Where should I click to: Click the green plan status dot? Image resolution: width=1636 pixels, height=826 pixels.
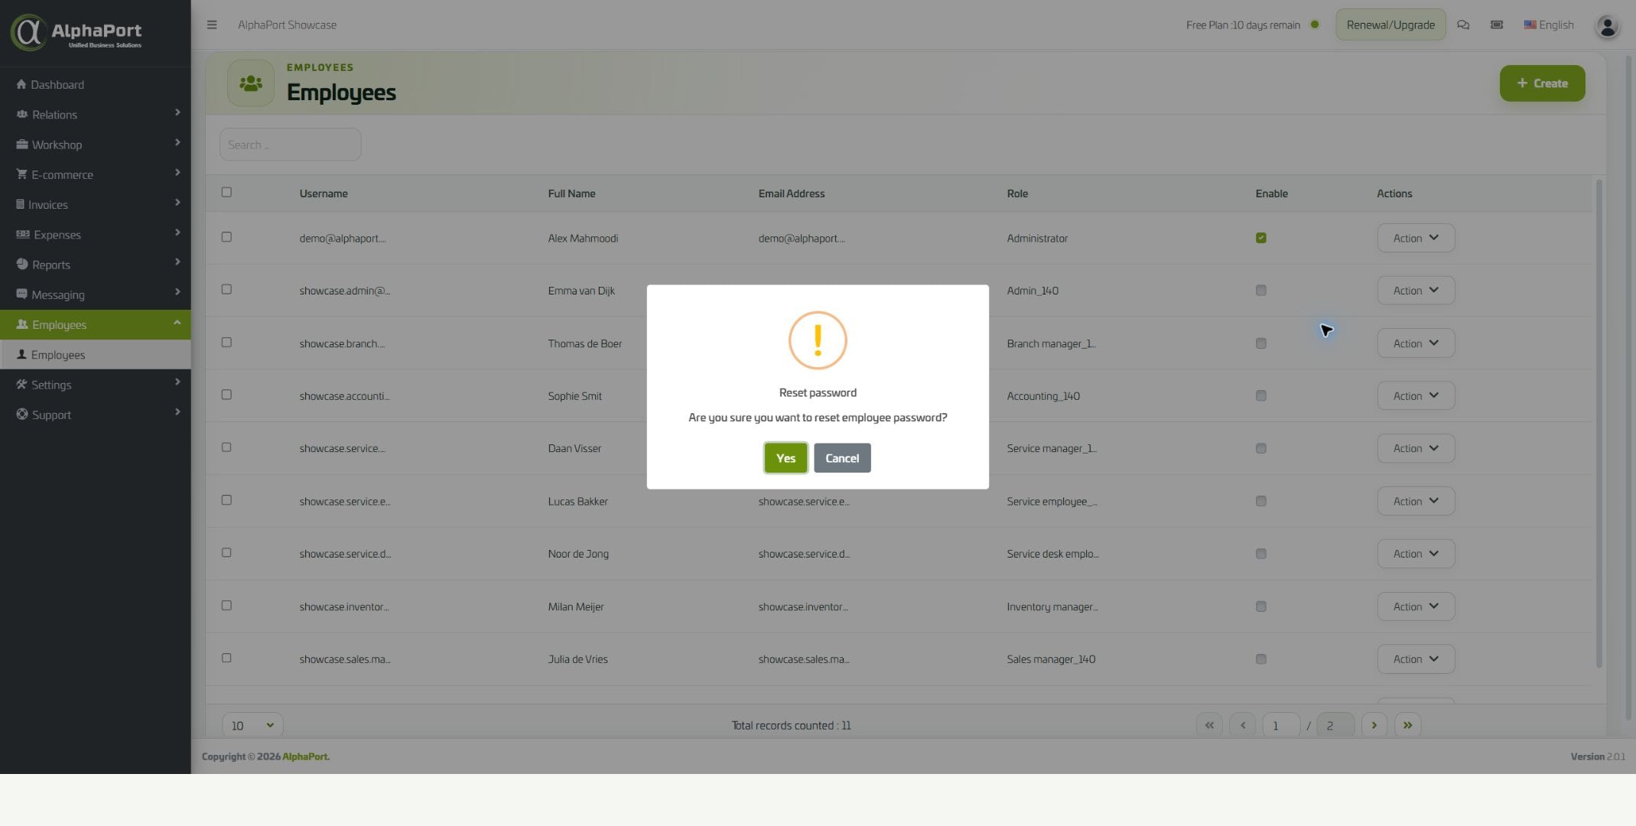click(1315, 24)
